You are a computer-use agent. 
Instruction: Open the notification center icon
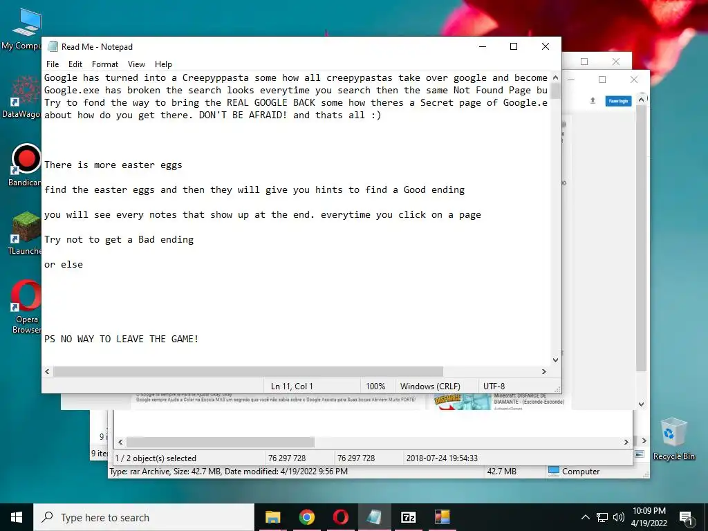(x=685, y=518)
